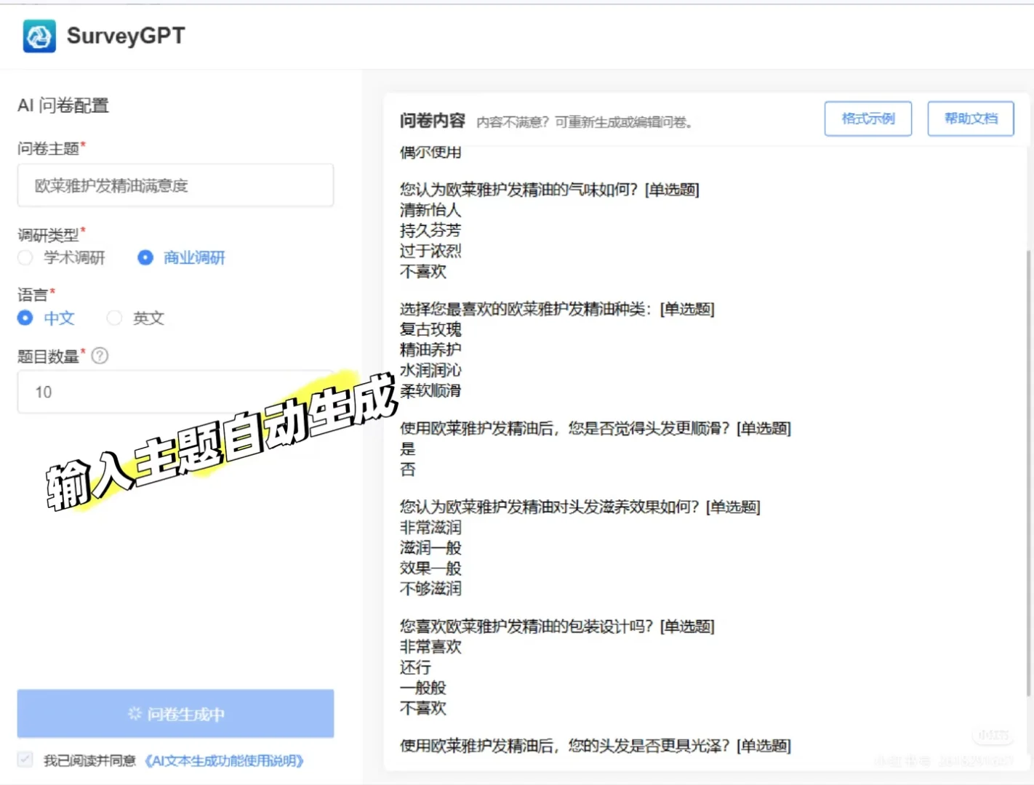Click the option 精油养护
This screenshot has height=785, width=1034.
(430, 350)
